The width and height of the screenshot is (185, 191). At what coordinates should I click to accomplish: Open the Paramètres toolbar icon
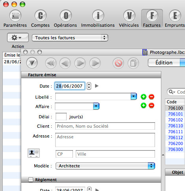click(x=15, y=16)
